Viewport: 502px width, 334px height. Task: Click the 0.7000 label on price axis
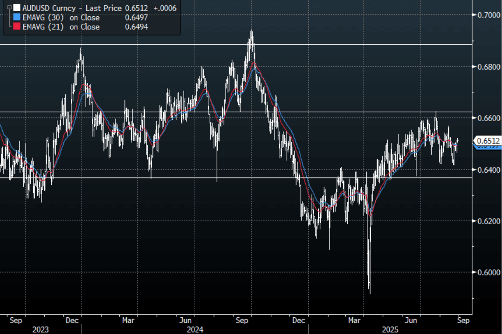pyautogui.click(x=488, y=15)
